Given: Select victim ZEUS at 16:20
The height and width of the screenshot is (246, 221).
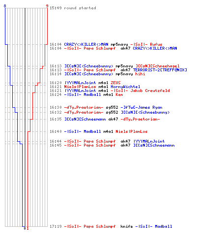Looking at the screenshot, I should 115,83.
